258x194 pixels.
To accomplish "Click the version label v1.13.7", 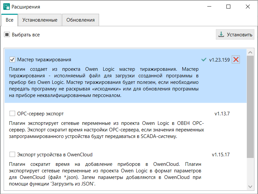I will (x=222, y=114).
